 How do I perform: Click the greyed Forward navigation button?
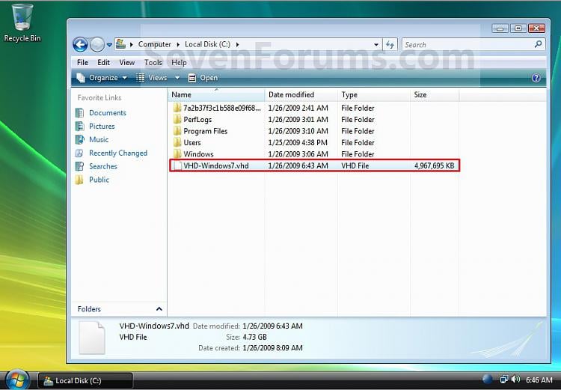[97, 45]
